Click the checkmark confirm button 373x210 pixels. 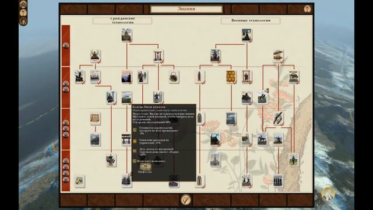[186, 199]
